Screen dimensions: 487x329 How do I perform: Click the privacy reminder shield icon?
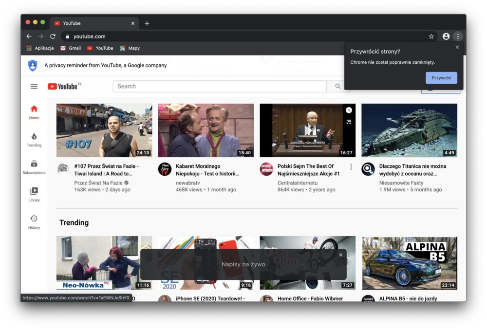point(33,66)
